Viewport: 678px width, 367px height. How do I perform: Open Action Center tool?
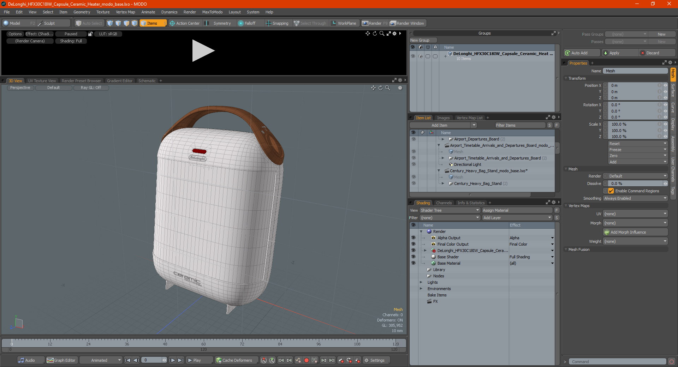click(x=185, y=23)
